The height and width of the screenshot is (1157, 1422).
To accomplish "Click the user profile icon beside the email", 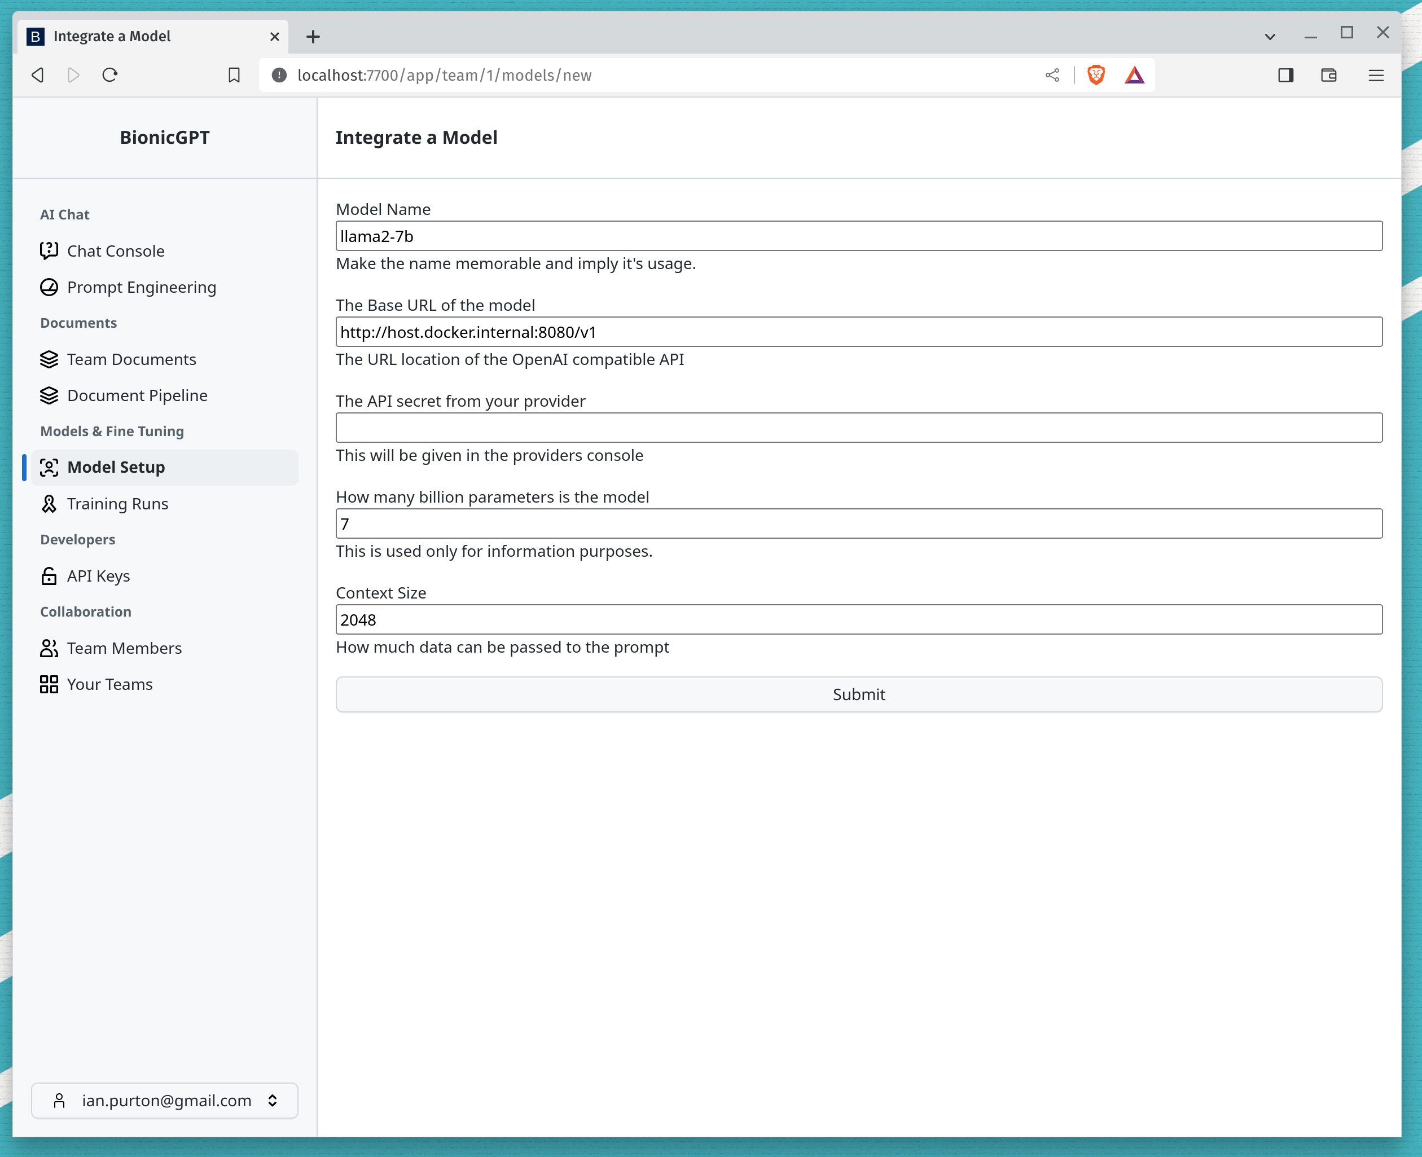I will tap(59, 1101).
